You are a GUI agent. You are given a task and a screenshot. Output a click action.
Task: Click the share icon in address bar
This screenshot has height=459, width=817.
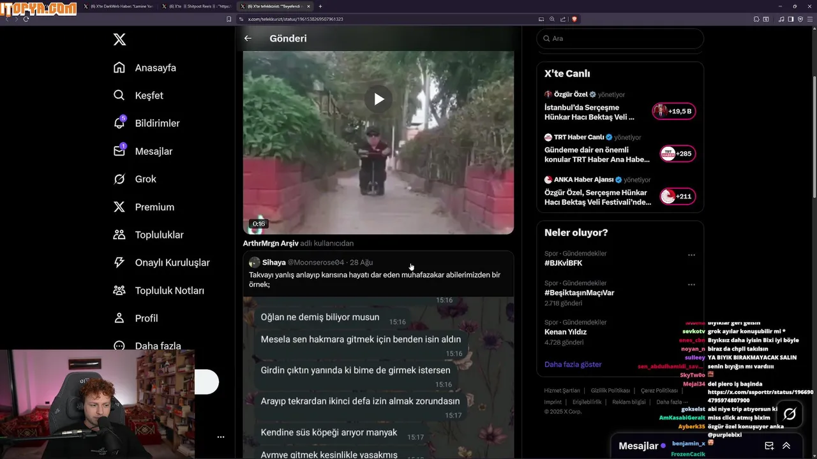click(x=562, y=19)
